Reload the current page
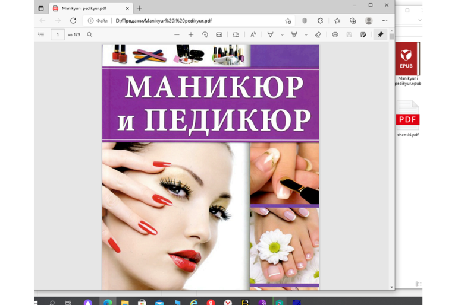Screen dimensions: 458x305 [x=73, y=21]
